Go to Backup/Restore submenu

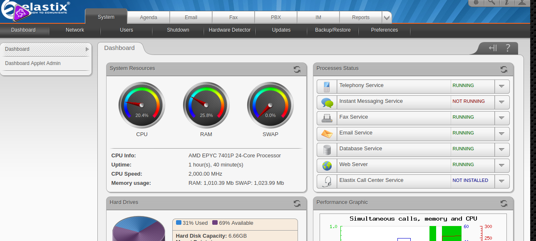(333, 30)
